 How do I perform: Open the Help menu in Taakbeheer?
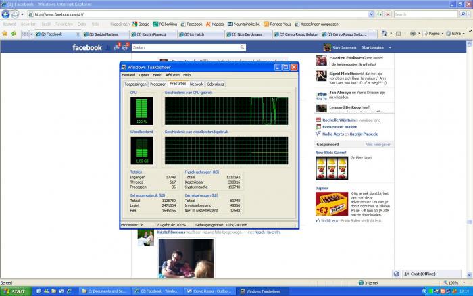(186, 75)
